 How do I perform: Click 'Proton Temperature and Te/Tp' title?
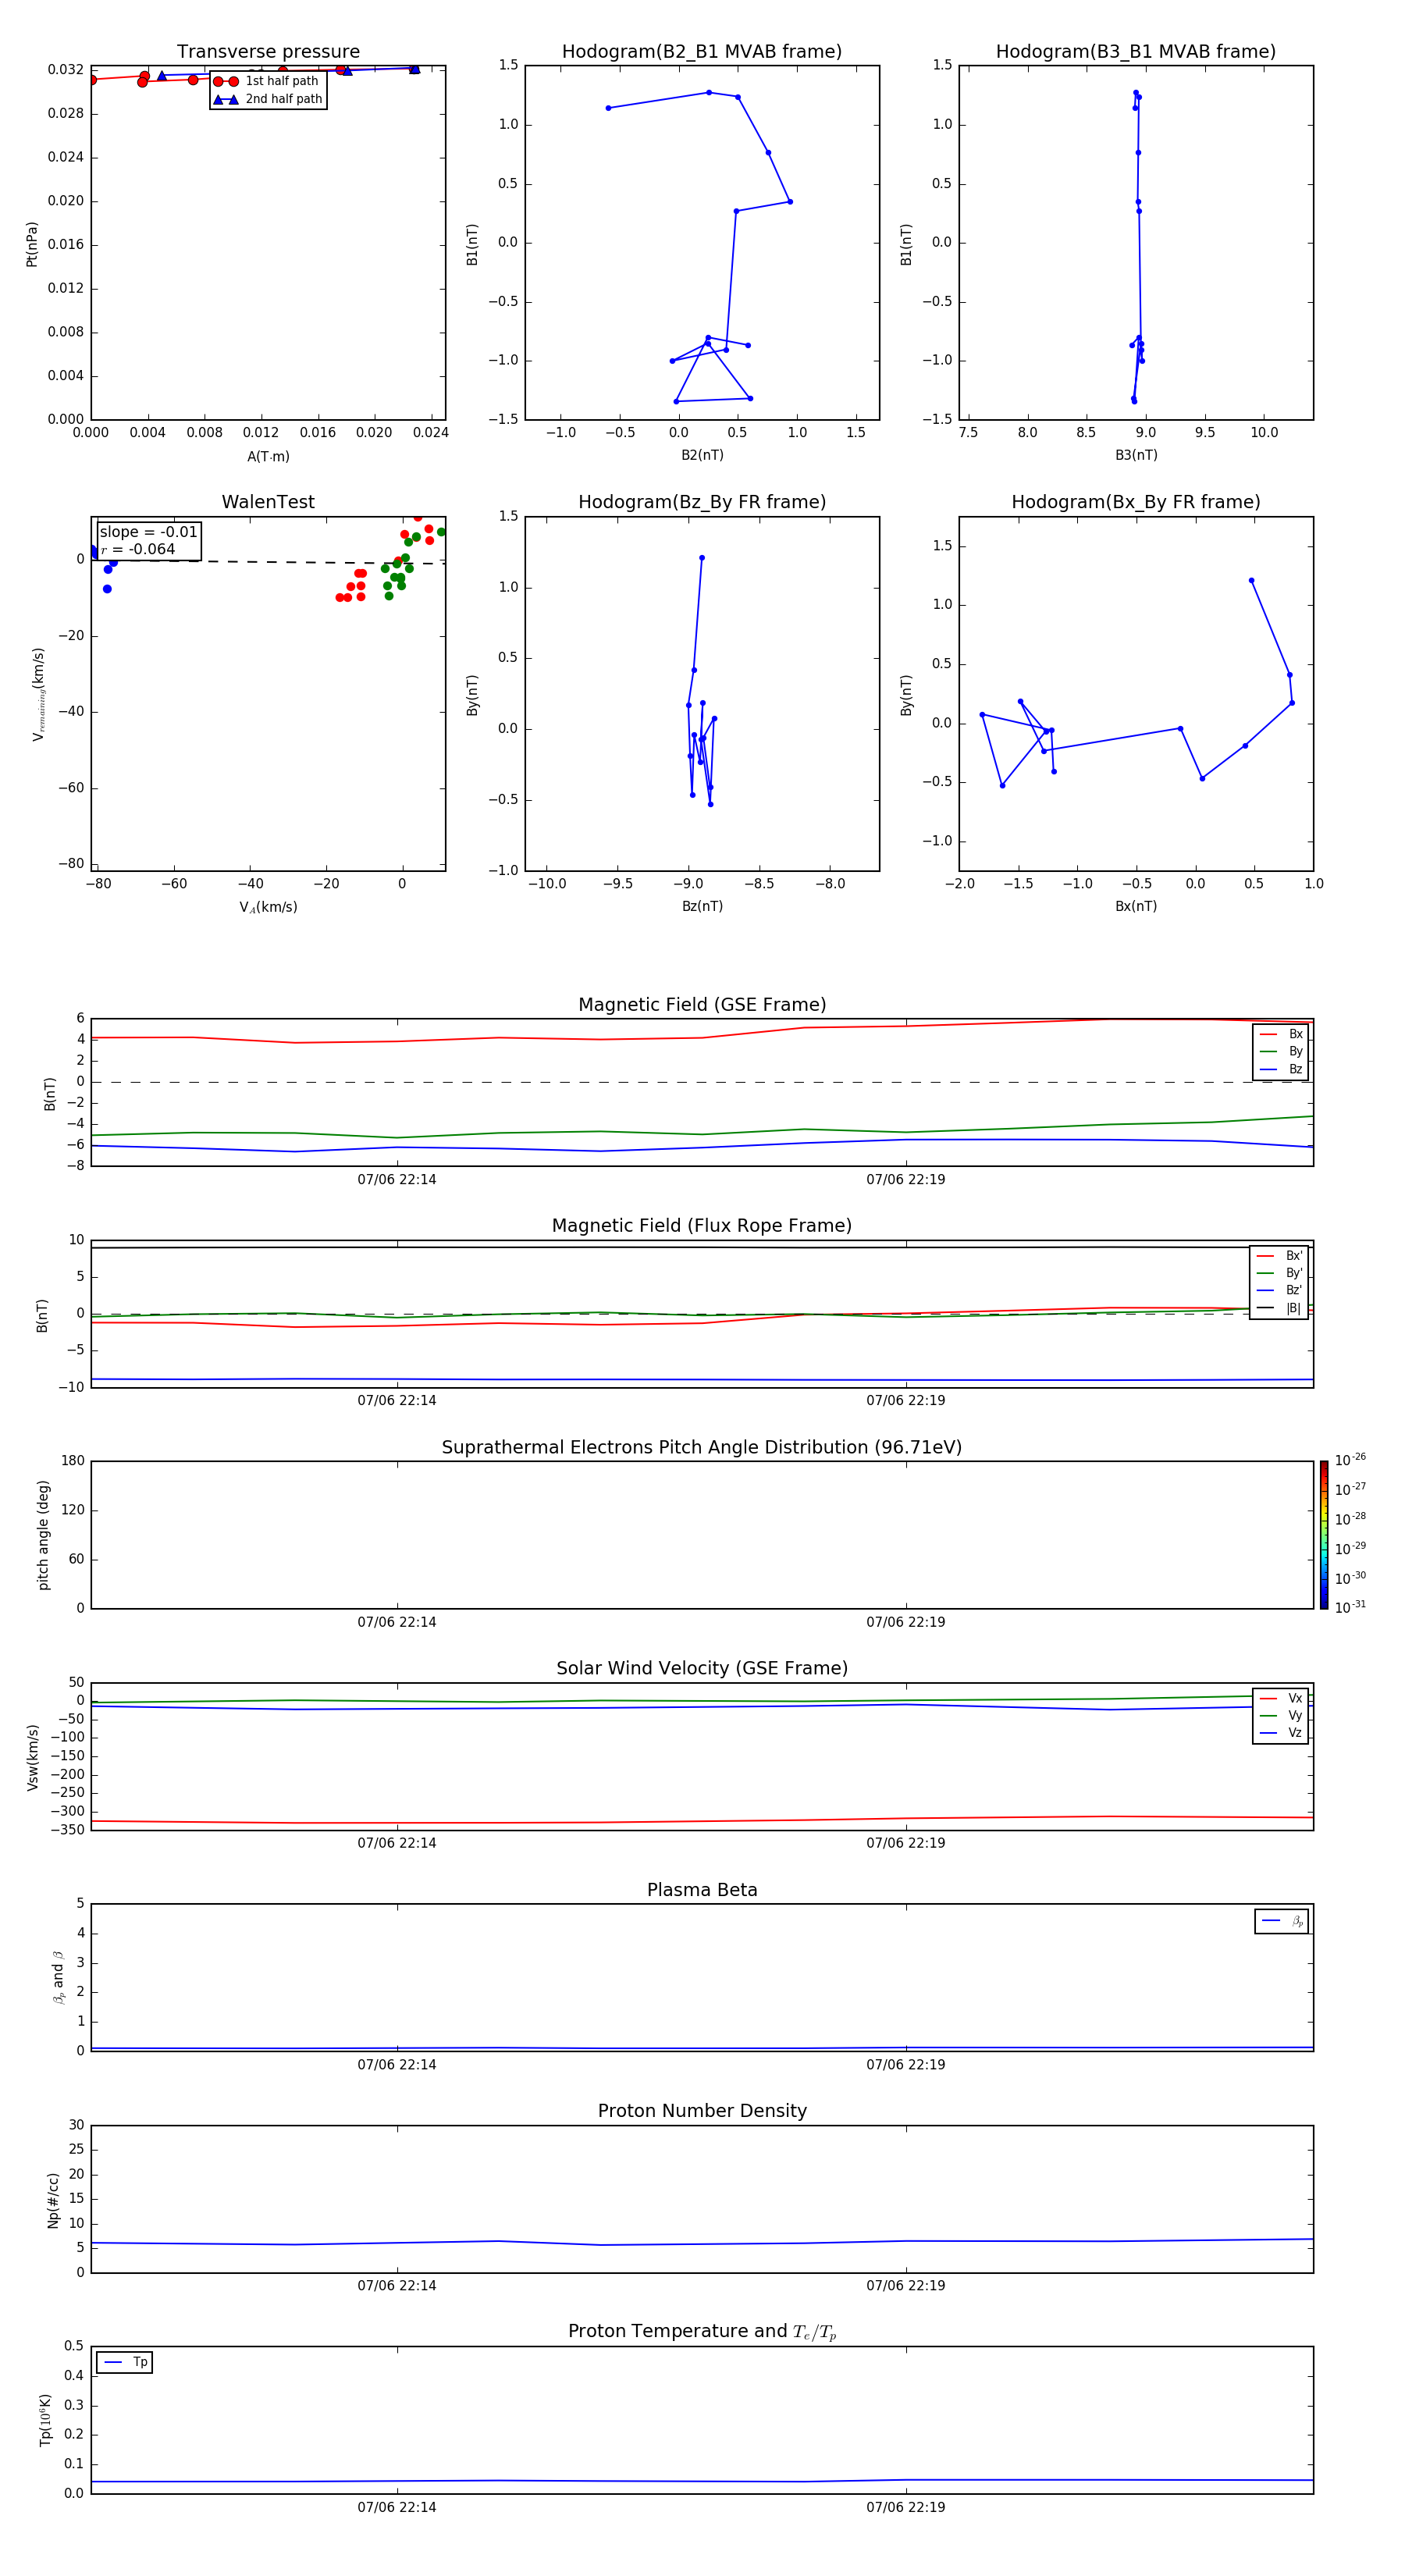pyautogui.click(x=702, y=2332)
